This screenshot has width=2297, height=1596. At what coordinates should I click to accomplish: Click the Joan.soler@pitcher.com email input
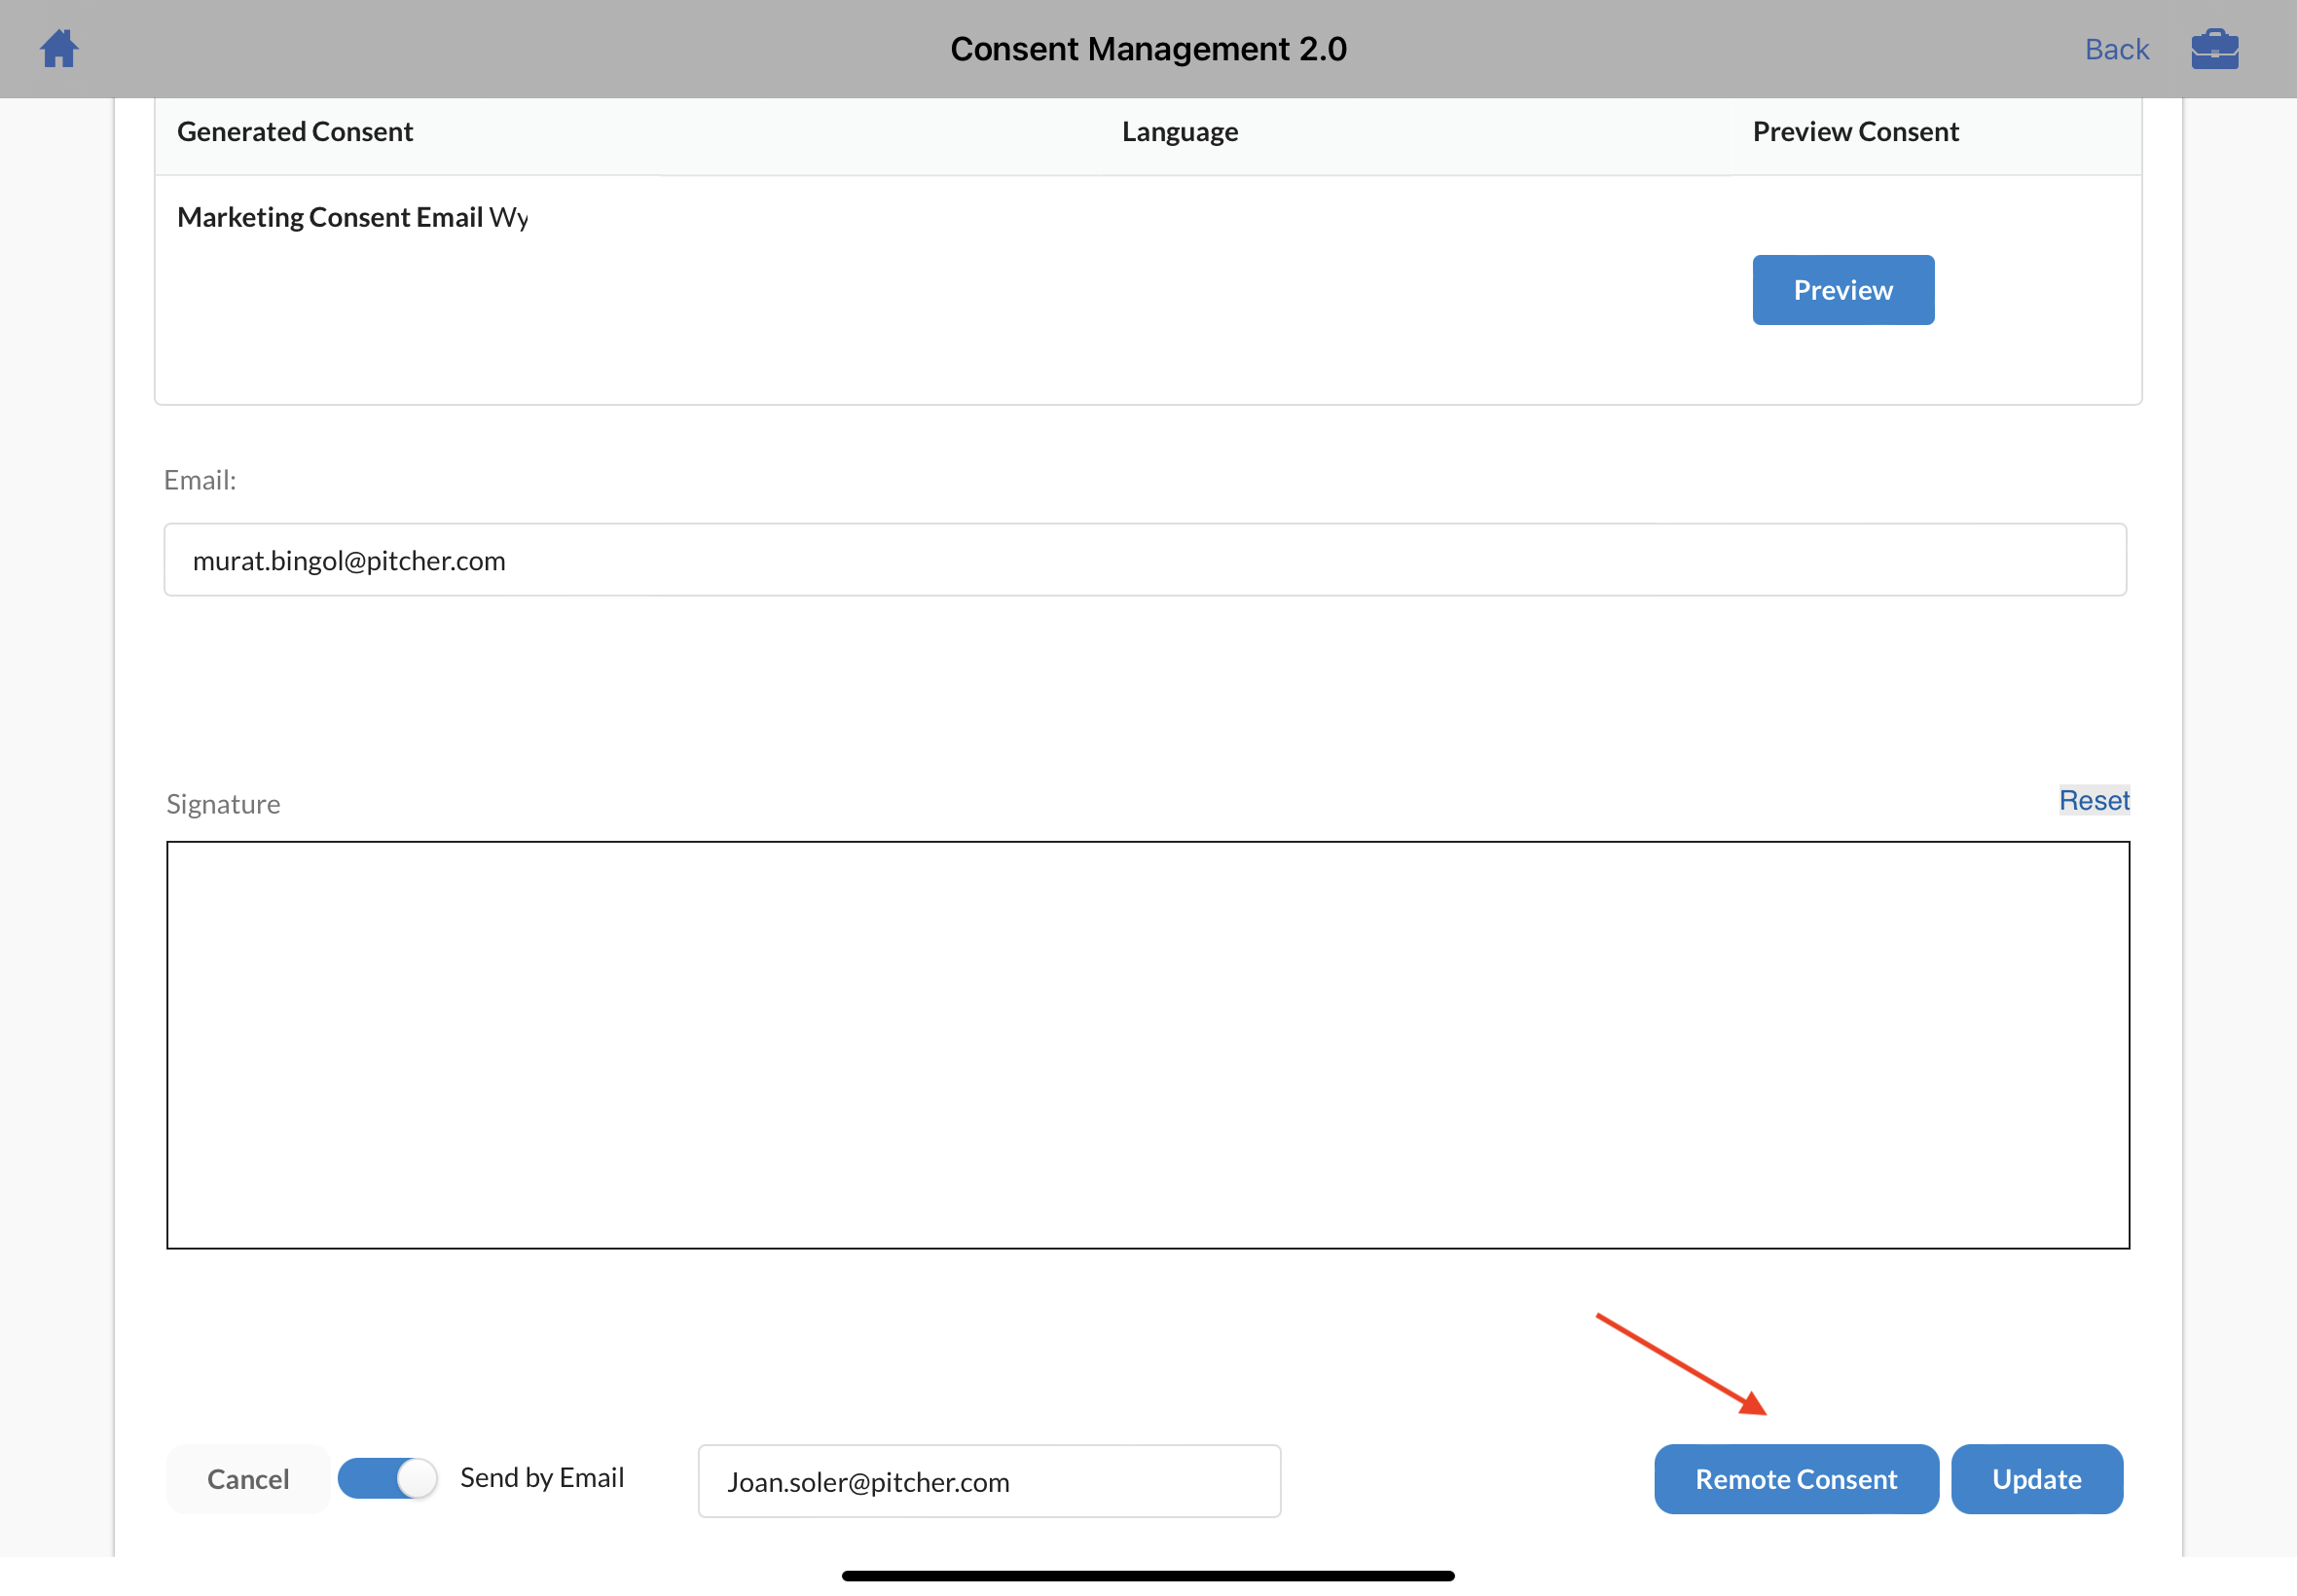click(x=988, y=1481)
